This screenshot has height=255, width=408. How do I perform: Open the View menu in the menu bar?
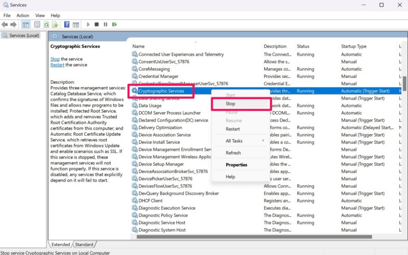(x=40, y=15)
